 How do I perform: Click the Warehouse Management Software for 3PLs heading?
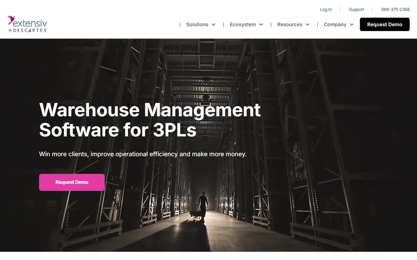click(x=150, y=120)
